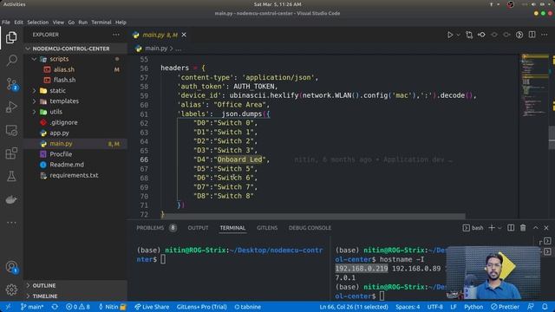Change Python language mode

473,307
